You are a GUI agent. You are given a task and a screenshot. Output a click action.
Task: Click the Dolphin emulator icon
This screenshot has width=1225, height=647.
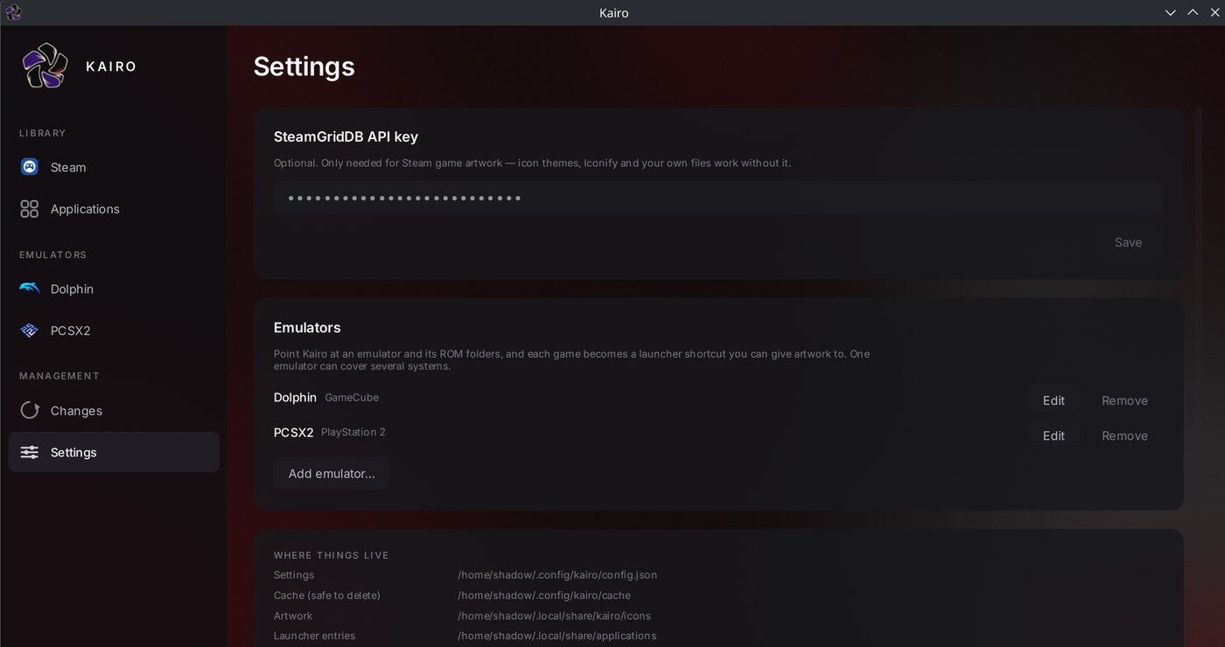tap(30, 289)
